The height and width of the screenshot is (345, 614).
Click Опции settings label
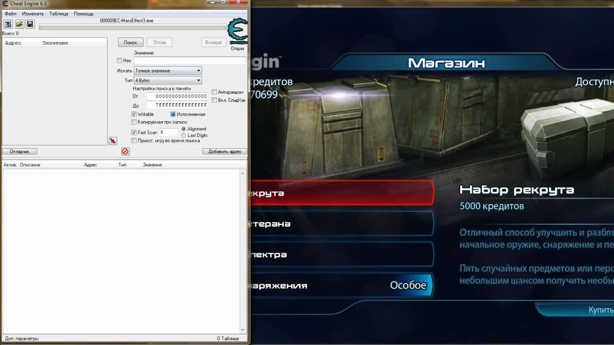pyautogui.click(x=237, y=48)
